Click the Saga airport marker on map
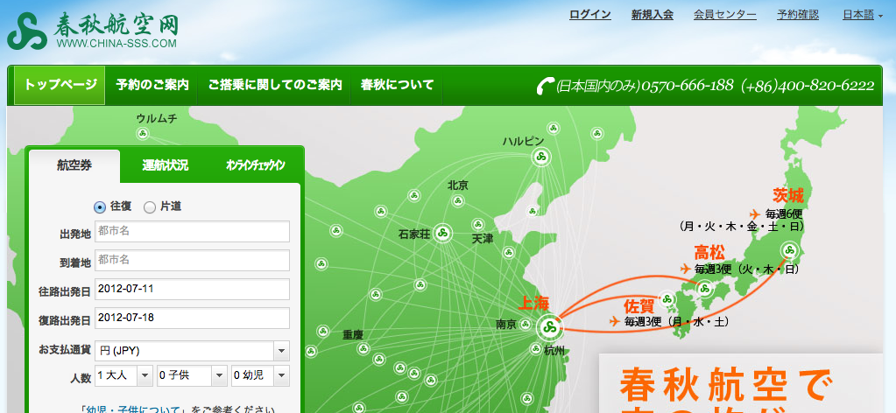This screenshot has width=896, height=413. [x=667, y=298]
